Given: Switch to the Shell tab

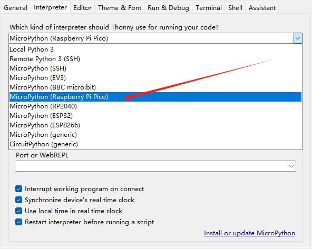Looking at the screenshot, I should 235,7.
